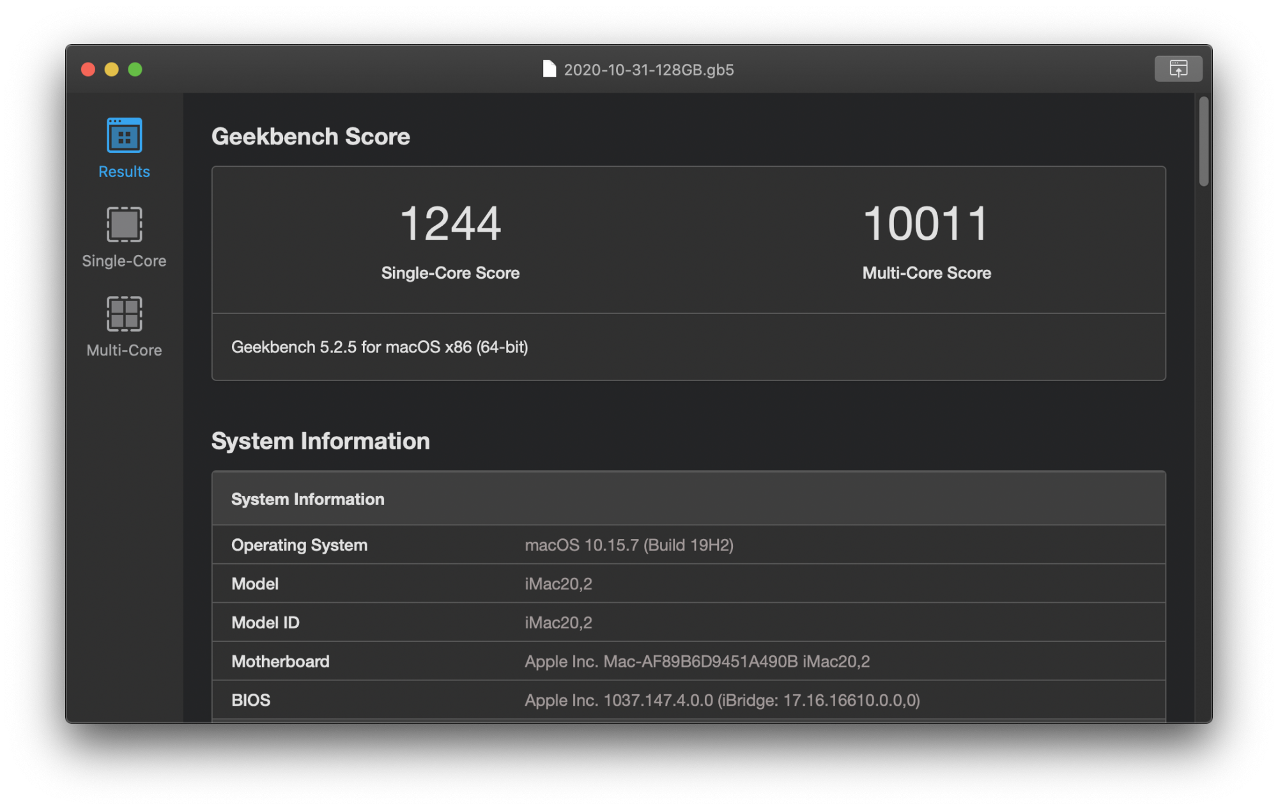Screen dimensions: 1278x810
Task: Open the Multi-Core section via its sidebar icon
Action: [124, 314]
